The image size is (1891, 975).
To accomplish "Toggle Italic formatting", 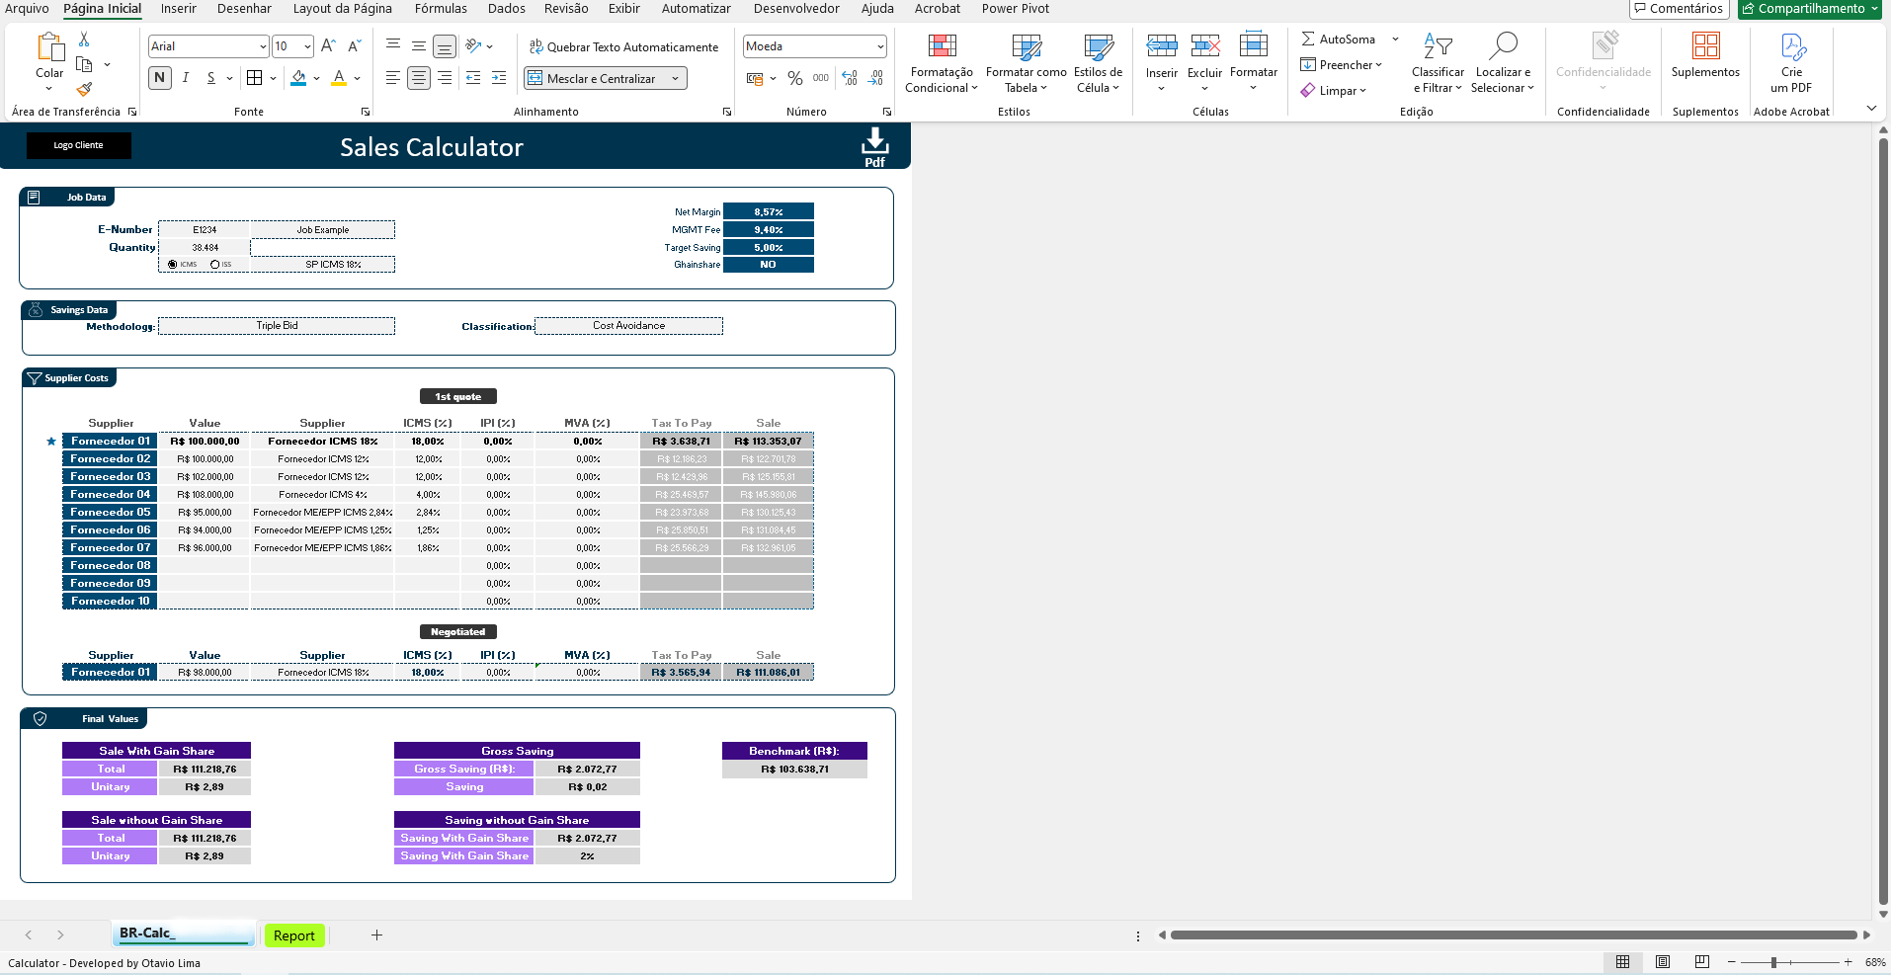I will click(x=186, y=78).
